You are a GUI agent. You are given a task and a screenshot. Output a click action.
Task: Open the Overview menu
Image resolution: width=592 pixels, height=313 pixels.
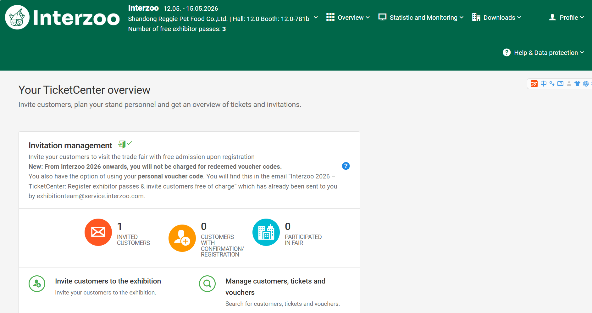tap(348, 18)
